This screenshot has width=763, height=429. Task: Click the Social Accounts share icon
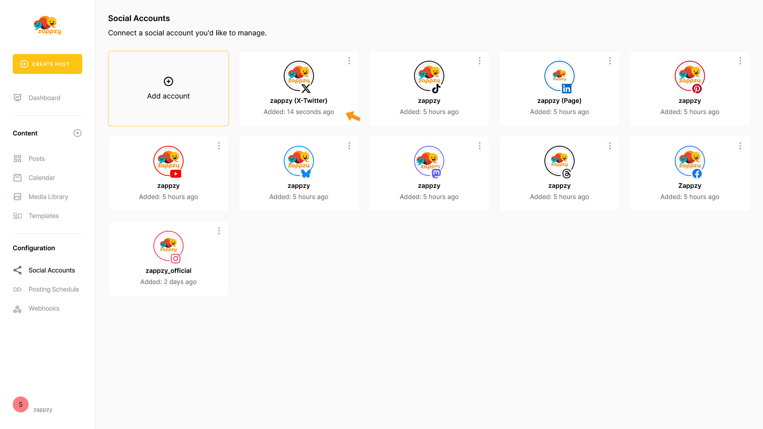pyautogui.click(x=17, y=270)
